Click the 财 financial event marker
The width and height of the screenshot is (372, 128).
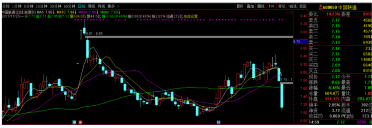[x=218, y=122]
